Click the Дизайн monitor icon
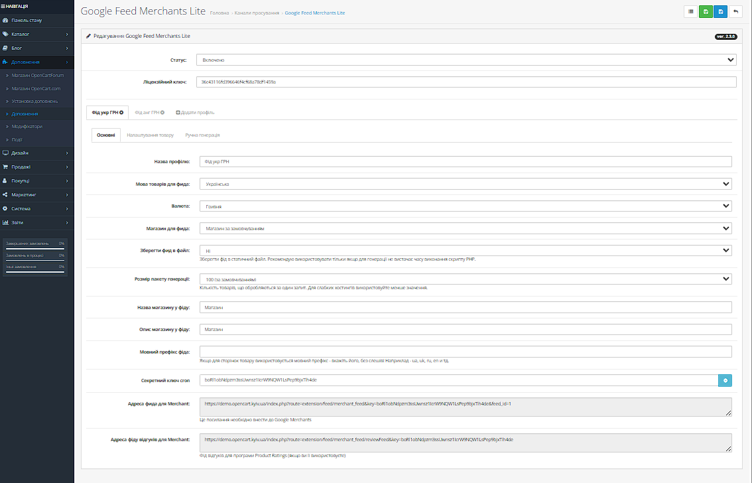 [5, 153]
